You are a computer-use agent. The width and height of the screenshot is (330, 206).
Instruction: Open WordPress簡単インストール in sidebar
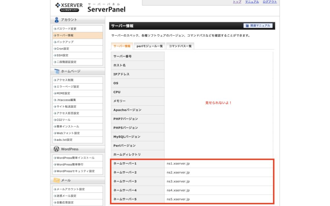click(x=78, y=158)
